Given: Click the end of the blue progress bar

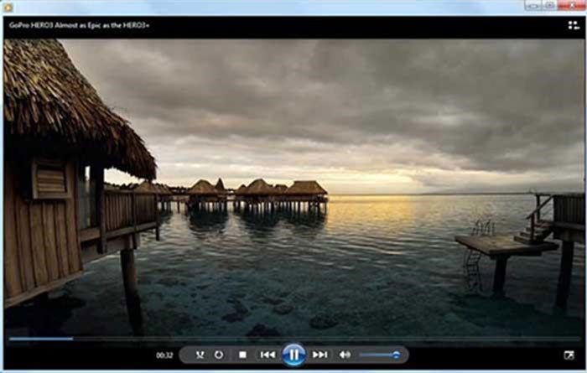Looking at the screenshot, I should click(72, 339).
